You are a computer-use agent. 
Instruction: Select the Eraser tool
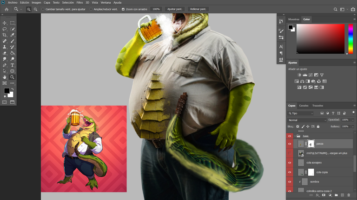click(x=5, y=53)
